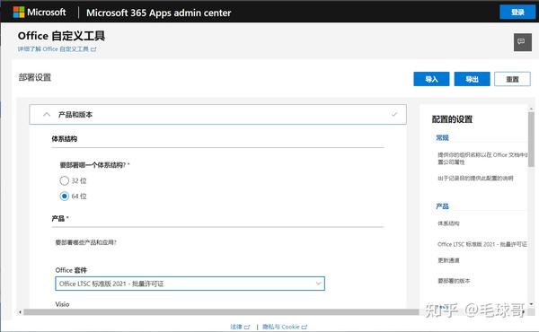Click 提供你的组织名称 entry in settings panel
The height and width of the screenshot is (332, 539).
tap(482, 158)
